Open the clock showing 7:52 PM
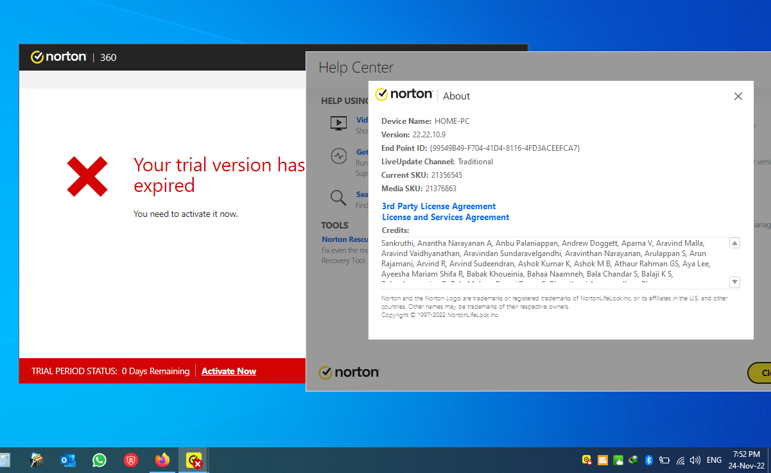 pyautogui.click(x=746, y=460)
